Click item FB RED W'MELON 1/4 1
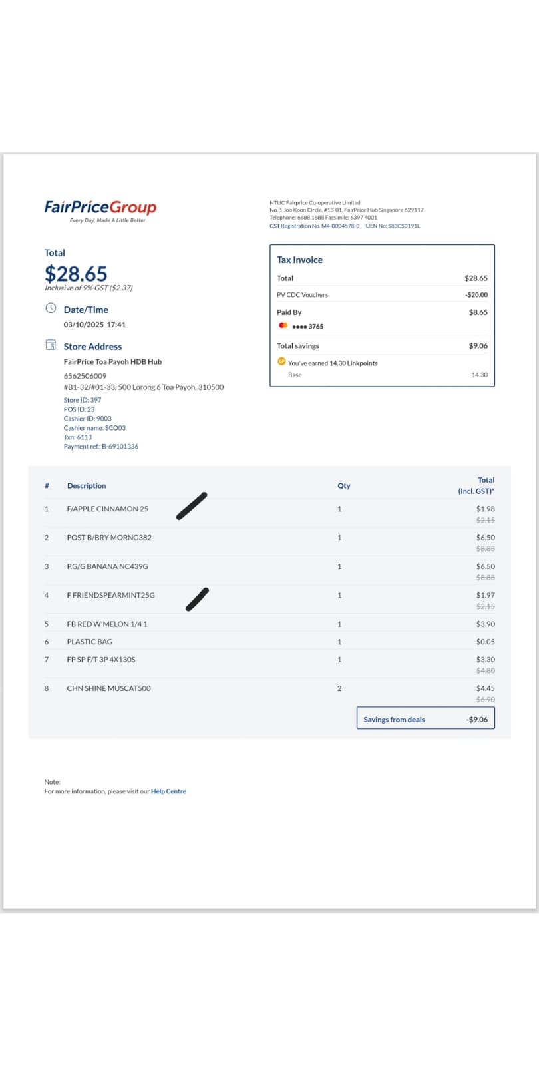The width and height of the screenshot is (539, 1065). 107,624
